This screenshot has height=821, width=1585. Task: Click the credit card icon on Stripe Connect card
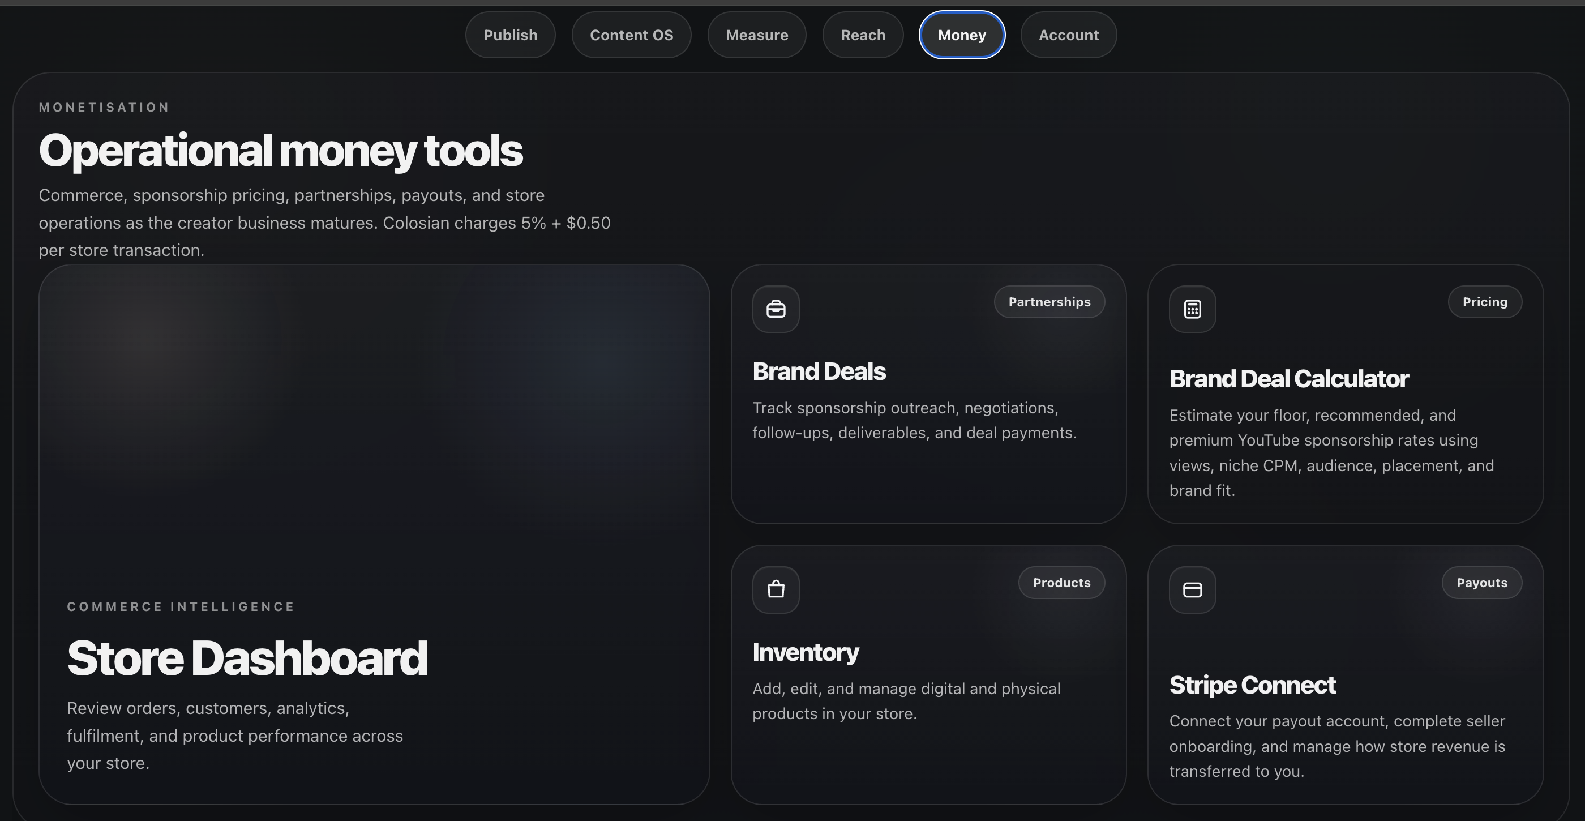pyautogui.click(x=1193, y=589)
